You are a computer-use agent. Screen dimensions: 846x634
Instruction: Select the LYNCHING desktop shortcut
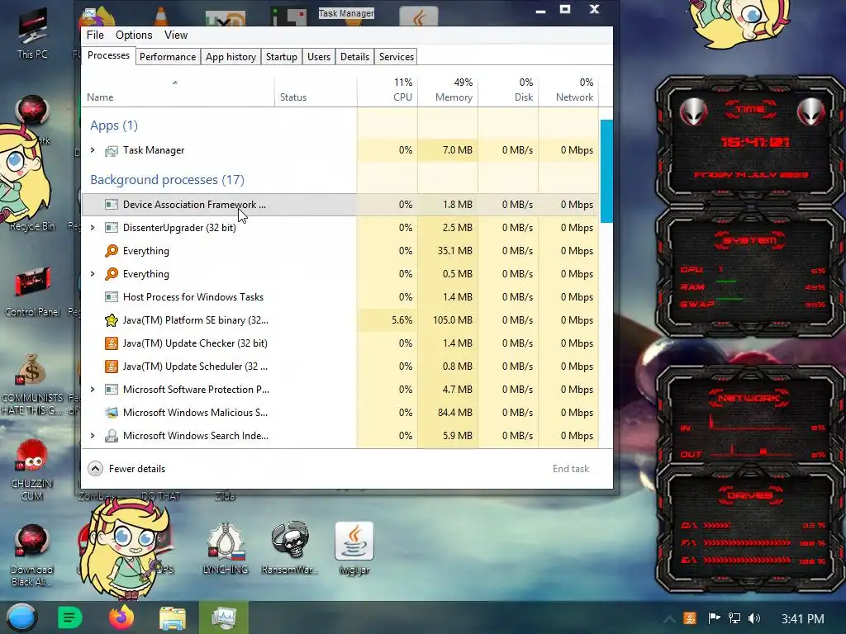click(225, 549)
